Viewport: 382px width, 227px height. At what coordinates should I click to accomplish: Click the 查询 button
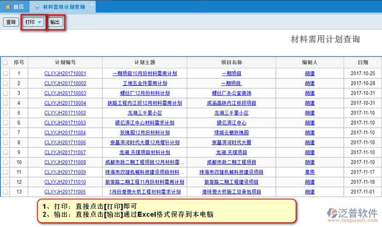pos(11,22)
